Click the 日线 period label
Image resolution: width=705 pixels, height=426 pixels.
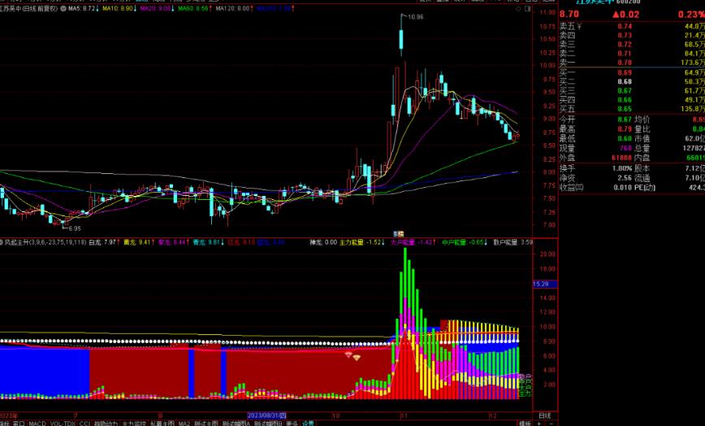click(x=544, y=415)
